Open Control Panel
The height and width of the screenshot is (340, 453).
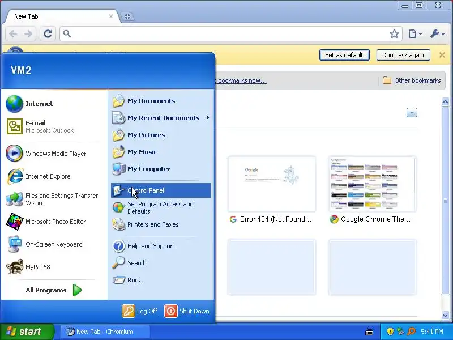click(x=161, y=190)
